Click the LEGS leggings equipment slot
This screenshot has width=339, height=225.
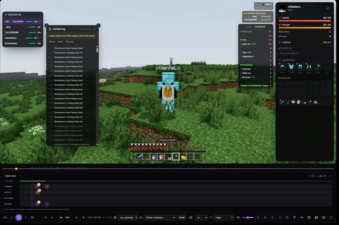pos(300,67)
